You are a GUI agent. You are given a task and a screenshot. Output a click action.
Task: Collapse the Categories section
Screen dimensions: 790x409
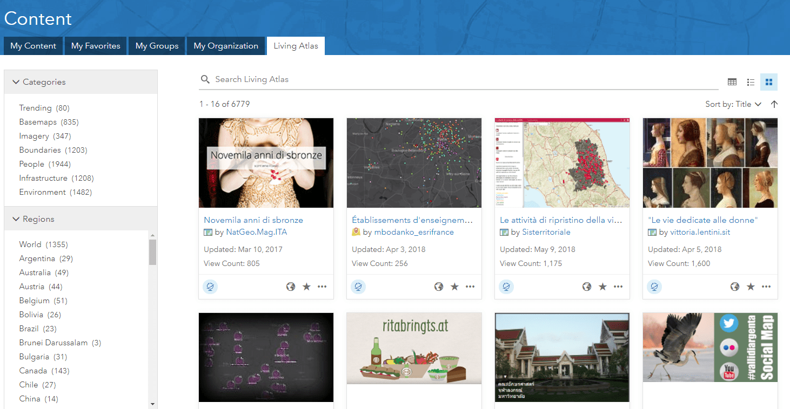point(81,82)
